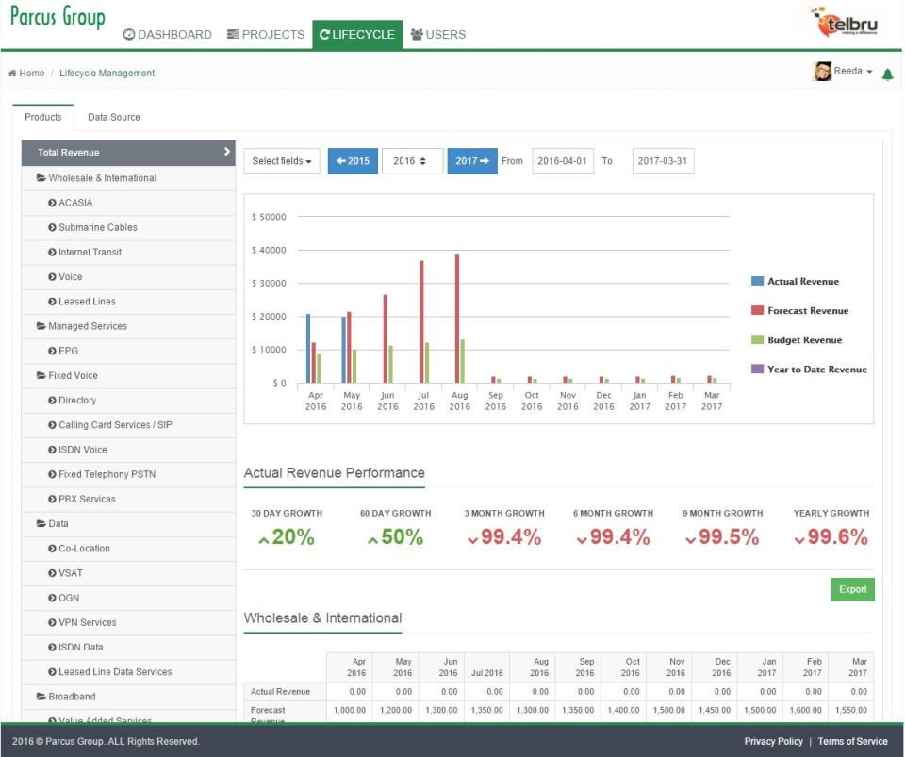Viewport: 905px width, 757px height.
Task: Select VSAT product item
Action: point(128,573)
